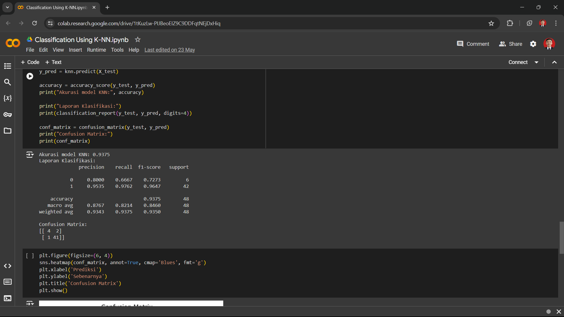Screen dimensions: 564x317
Task: Open the Secrets key panel
Action: [x=8, y=114]
